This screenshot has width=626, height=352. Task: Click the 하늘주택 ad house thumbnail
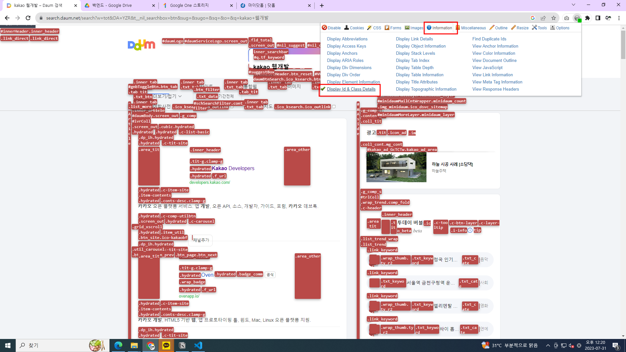pos(396,167)
